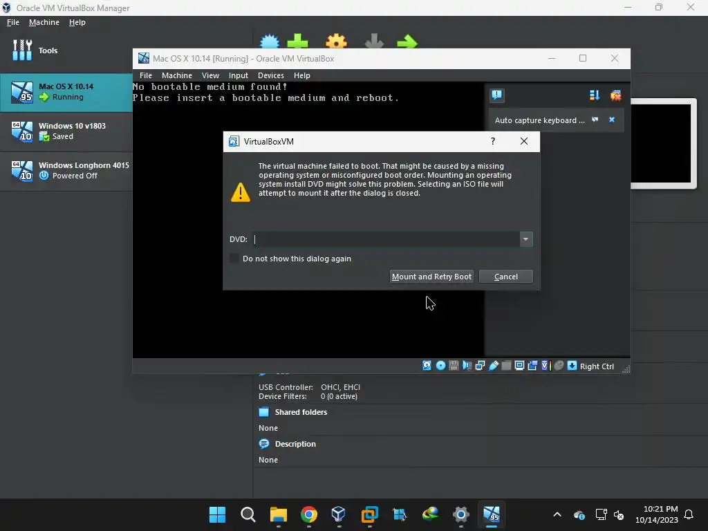
Task: Click the display status bar icon
Action: (x=519, y=366)
